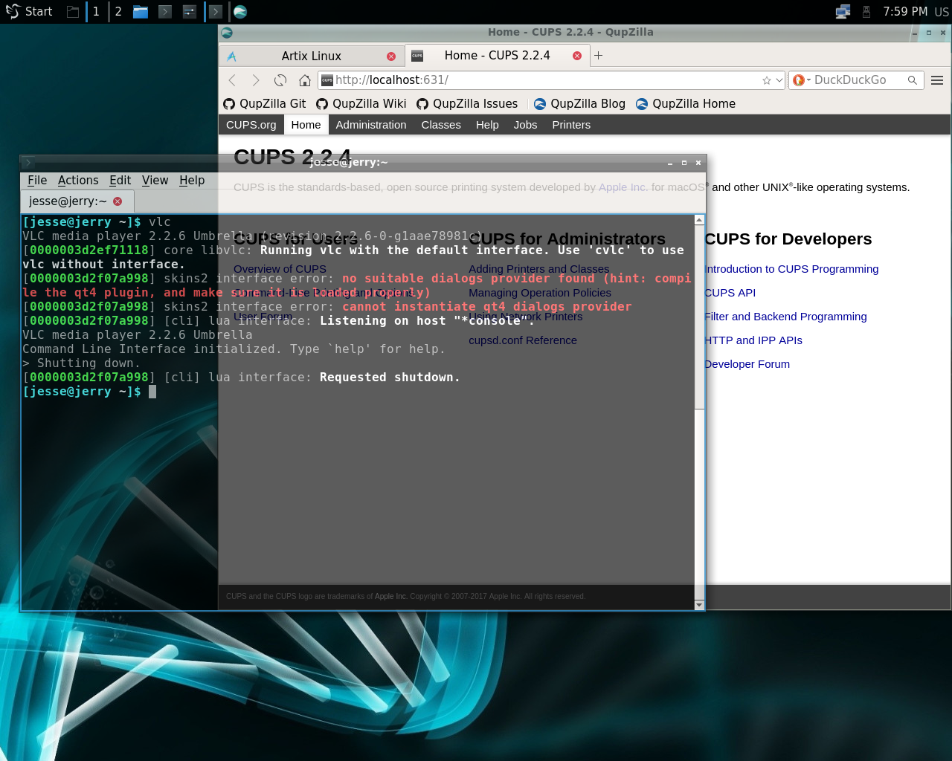952x761 pixels.
Task: Open the clock showing 7:59 PM
Action: [905, 12]
